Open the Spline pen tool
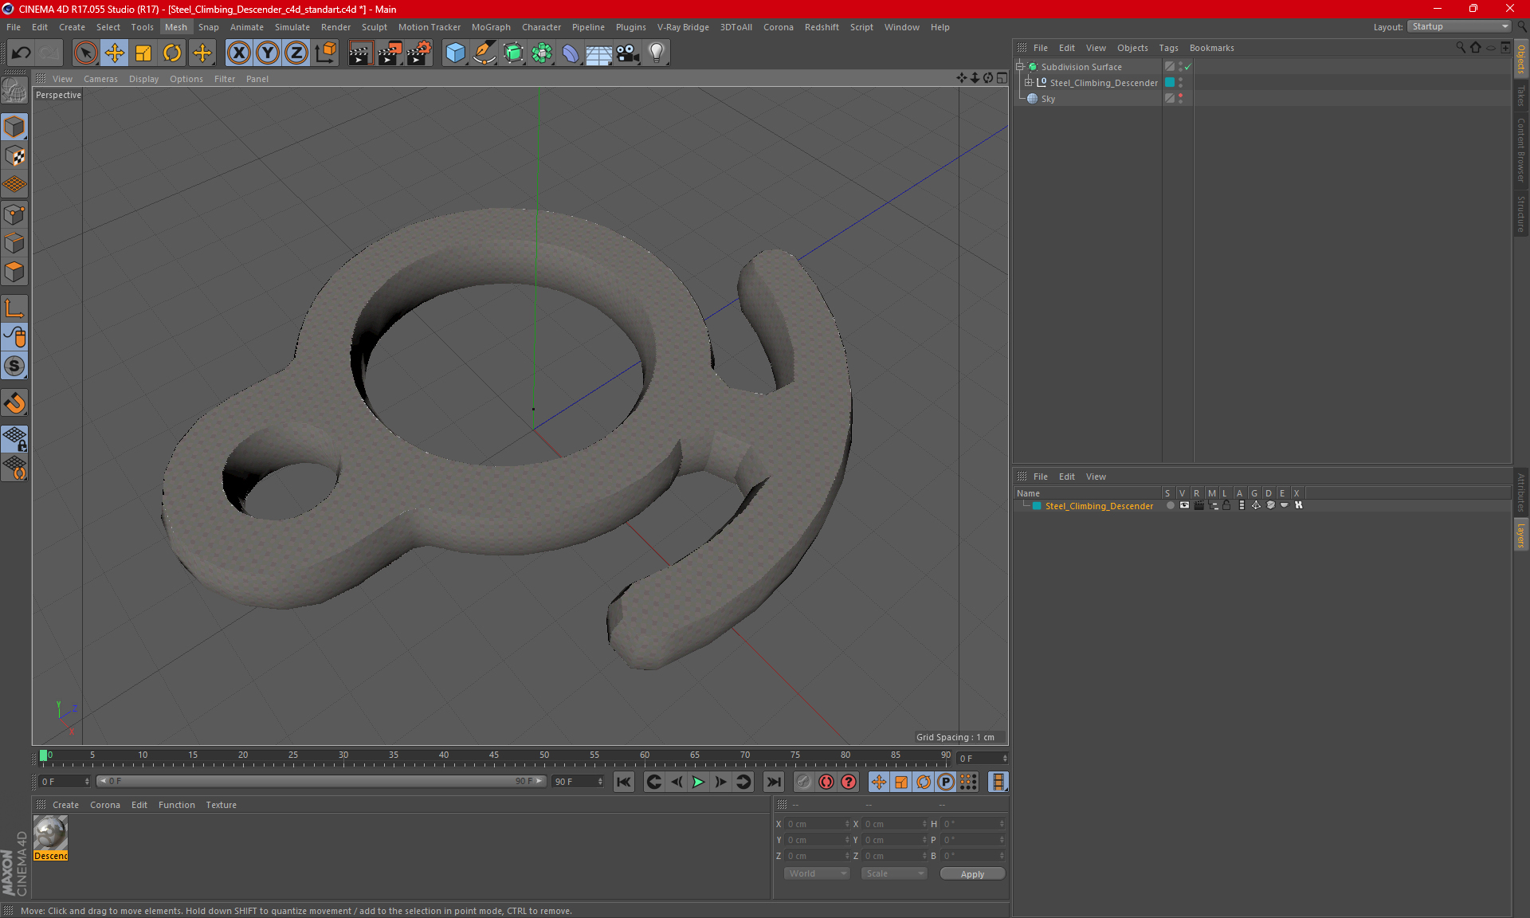Viewport: 1530px width, 918px height. (x=484, y=53)
